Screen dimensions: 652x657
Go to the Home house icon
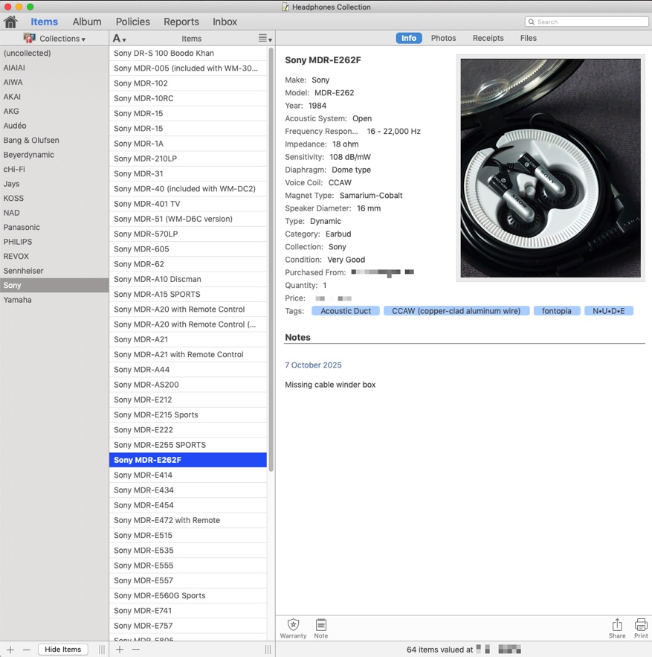click(x=10, y=22)
